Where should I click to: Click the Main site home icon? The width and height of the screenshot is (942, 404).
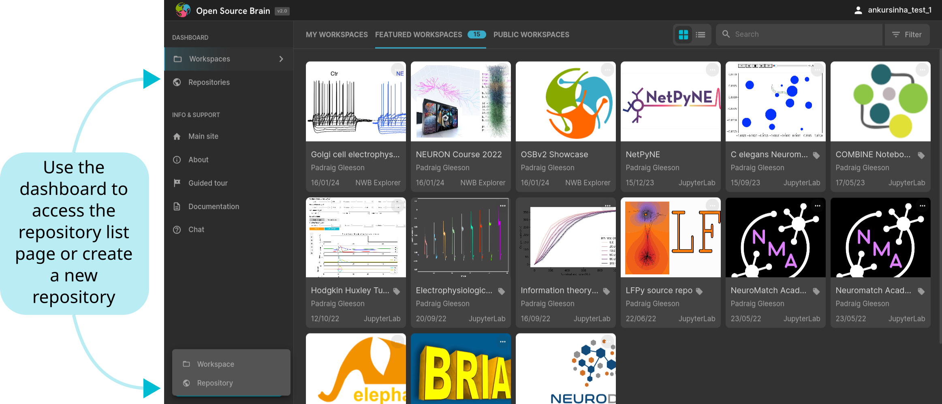tap(177, 137)
